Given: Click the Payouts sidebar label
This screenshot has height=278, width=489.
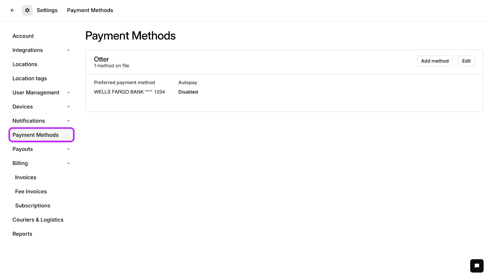Looking at the screenshot, I should 23,149.
